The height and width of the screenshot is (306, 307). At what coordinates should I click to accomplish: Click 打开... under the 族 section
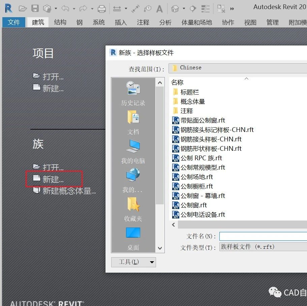click(x=48, y=167)
